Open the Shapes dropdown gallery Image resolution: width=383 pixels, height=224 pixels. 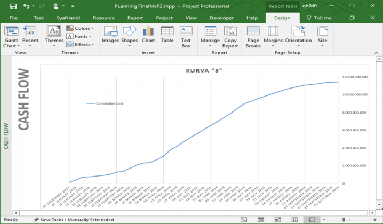[x=129, y=35]
